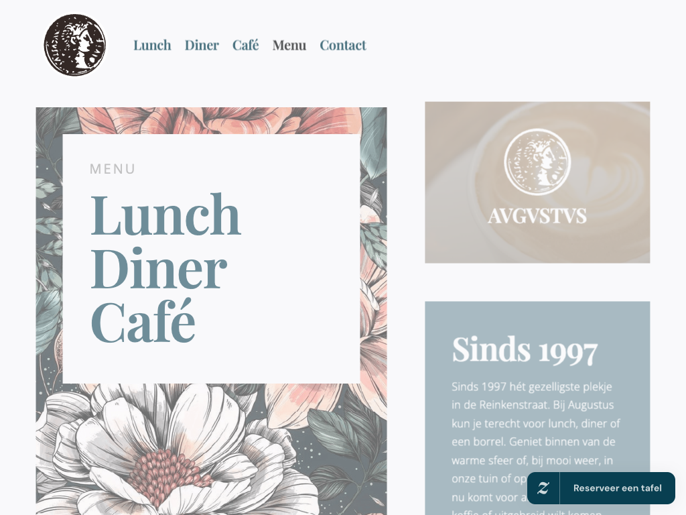The image size is (686, 515).
Task: Click the Sinds 1997 description paragraph
Action: 537,447
